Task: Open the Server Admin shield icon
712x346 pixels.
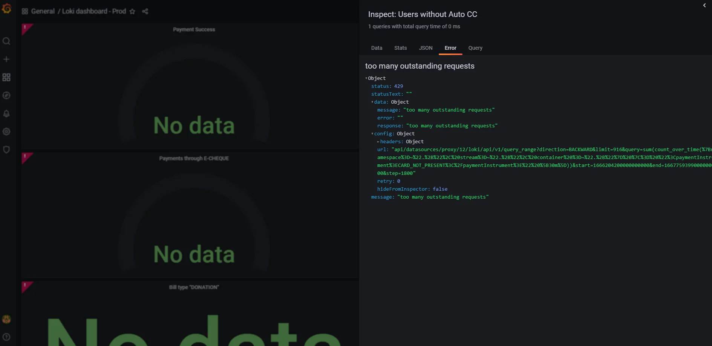Action: coord(6,150)
